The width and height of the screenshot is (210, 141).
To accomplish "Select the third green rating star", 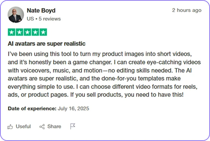I will pyautogui.click(x=28, y=32).
